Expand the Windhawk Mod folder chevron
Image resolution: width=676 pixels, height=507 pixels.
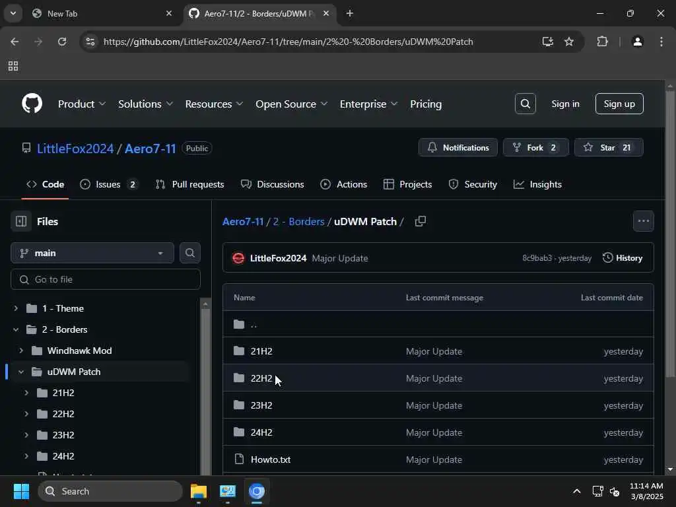21,351
